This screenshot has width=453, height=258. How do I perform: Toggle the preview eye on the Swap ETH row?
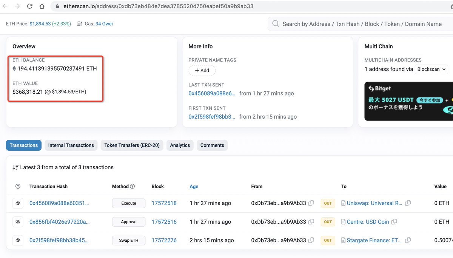coord(18,240)
